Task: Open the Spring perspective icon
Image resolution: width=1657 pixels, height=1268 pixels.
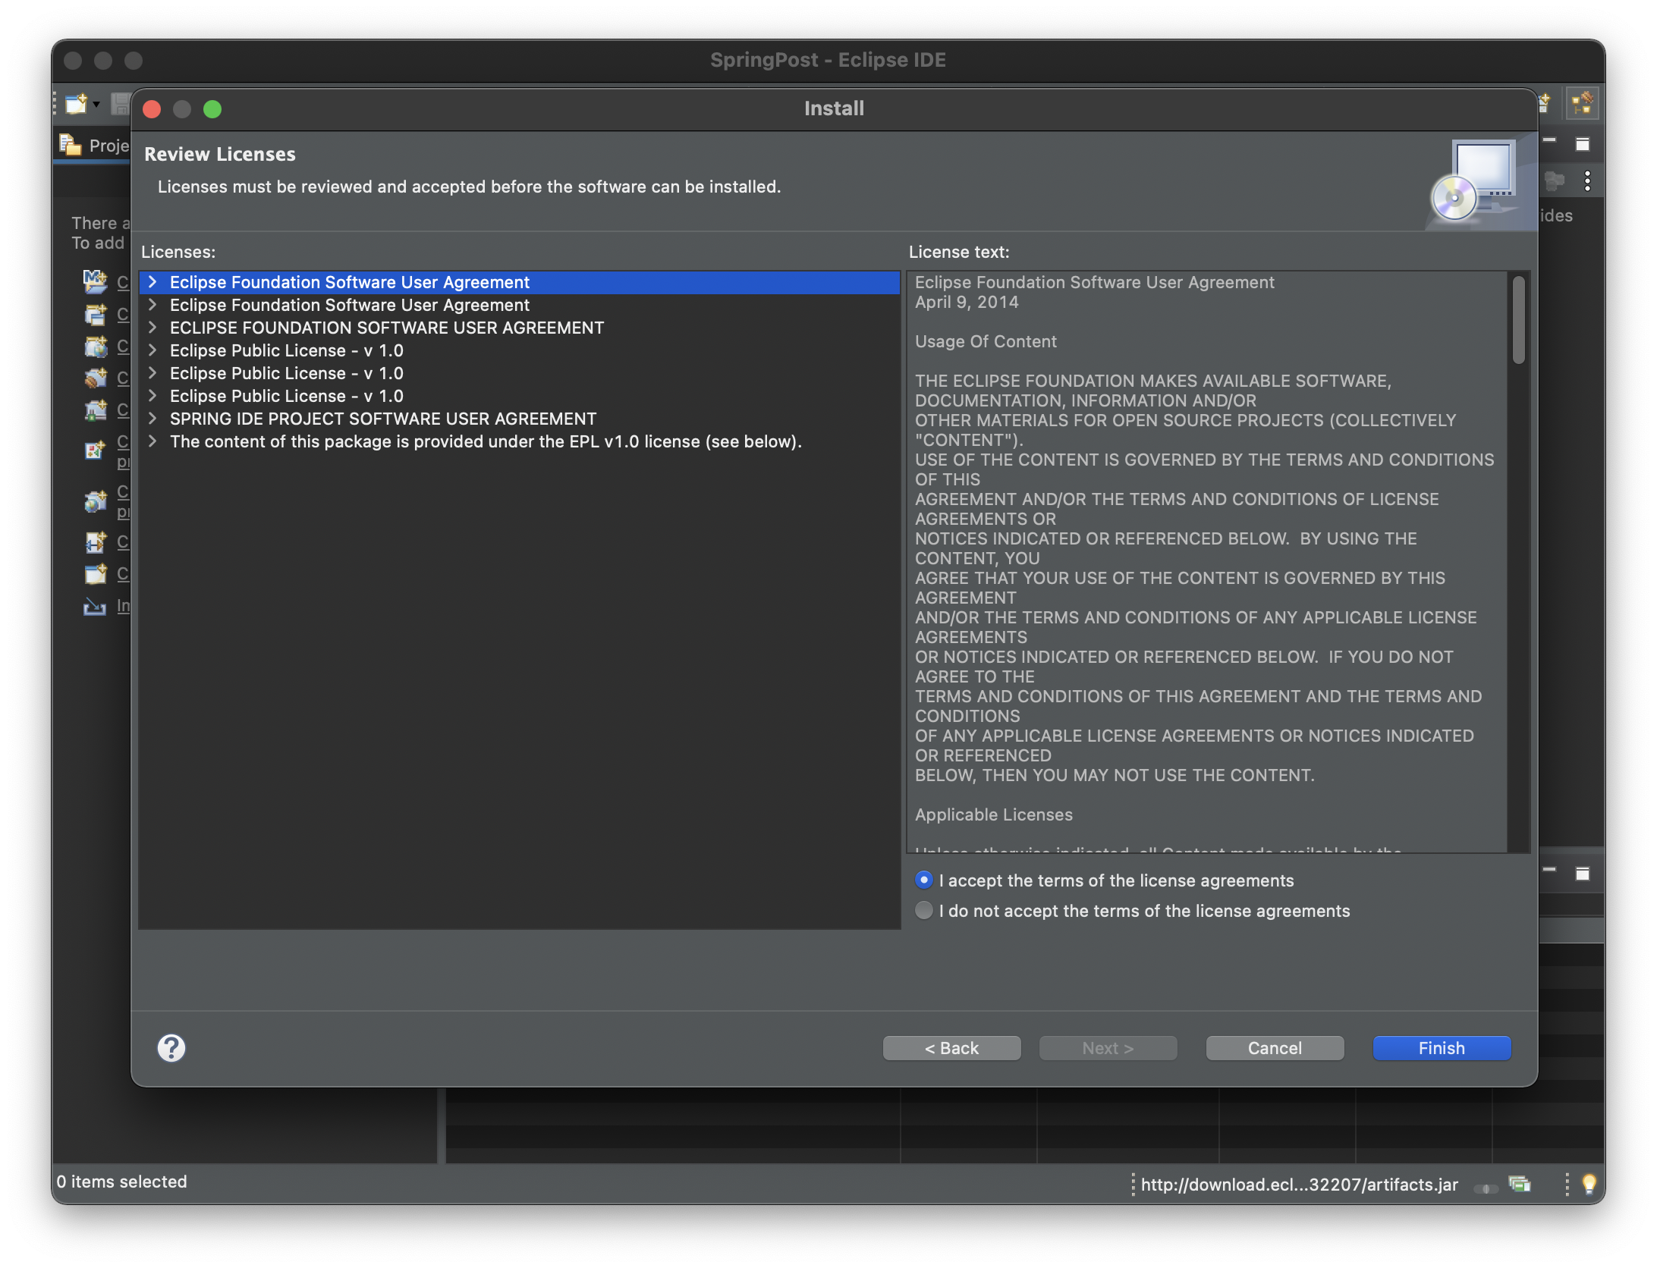Action: click(1583, 104)
